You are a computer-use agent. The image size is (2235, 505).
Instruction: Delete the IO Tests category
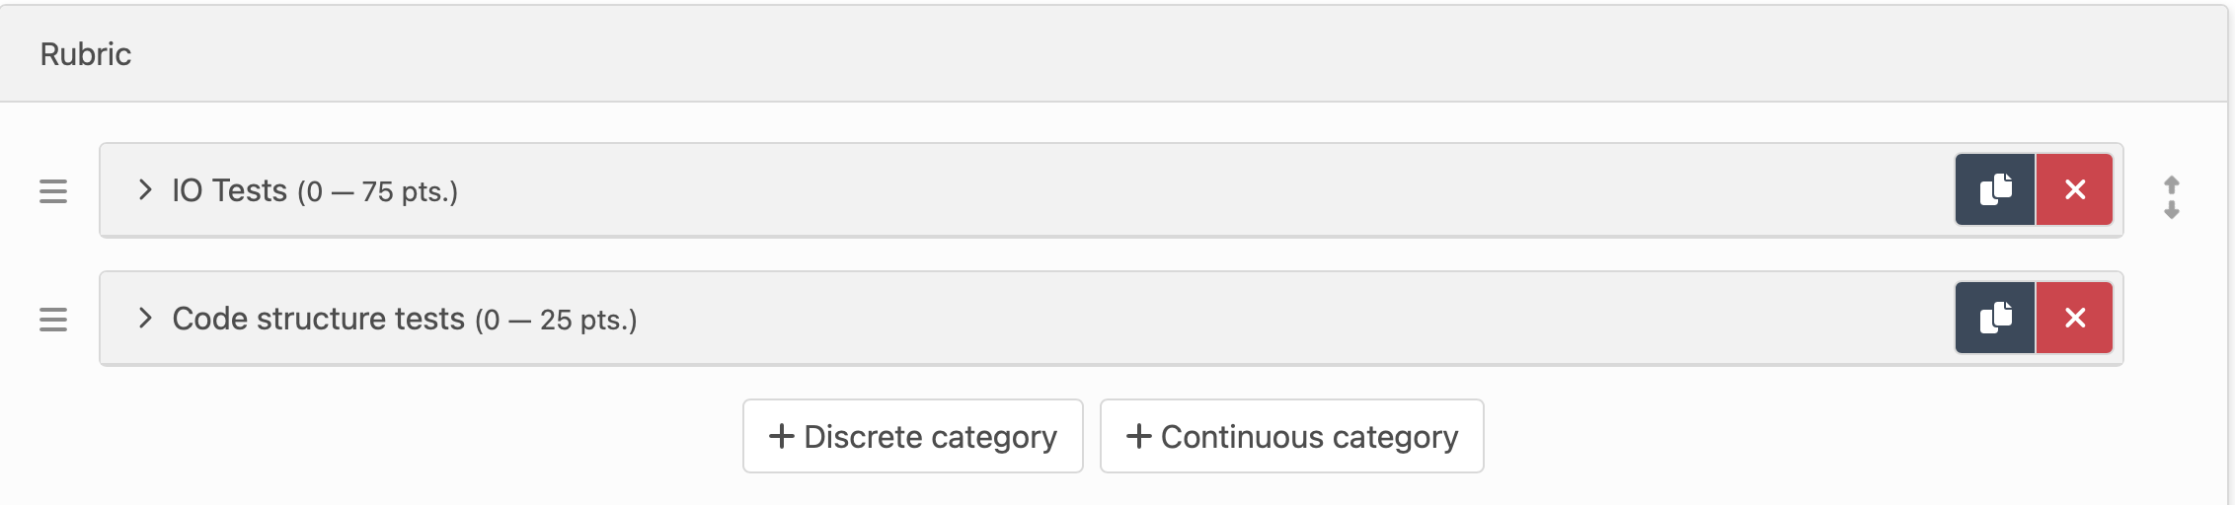[2074, 189]
